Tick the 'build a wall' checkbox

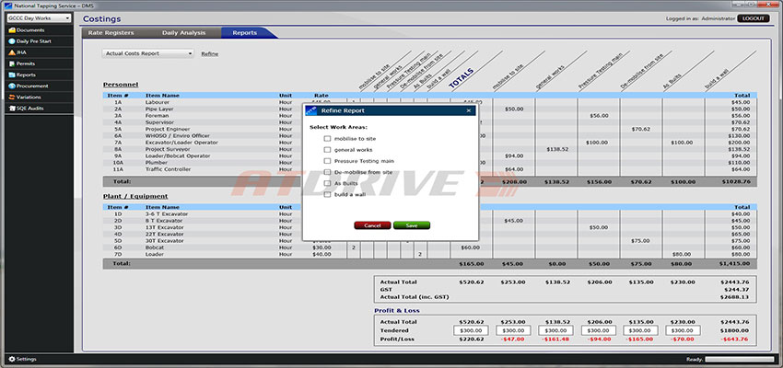(327, 194)
